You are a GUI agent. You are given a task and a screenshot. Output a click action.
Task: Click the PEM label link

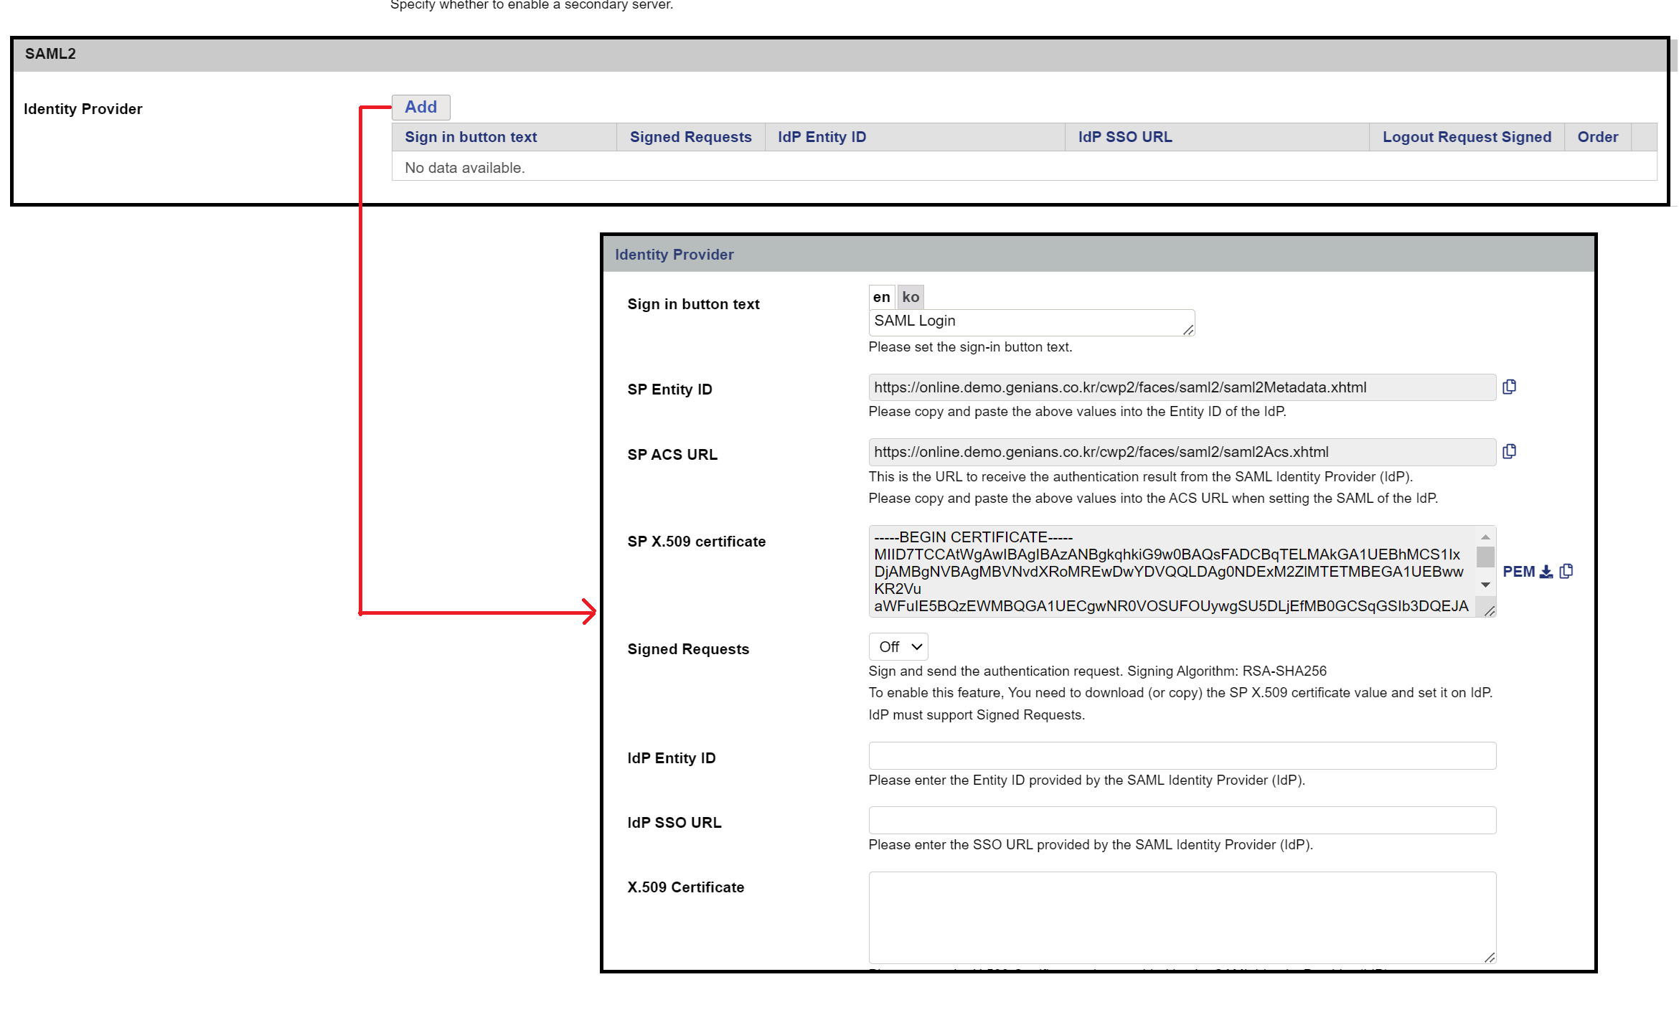1518,572
